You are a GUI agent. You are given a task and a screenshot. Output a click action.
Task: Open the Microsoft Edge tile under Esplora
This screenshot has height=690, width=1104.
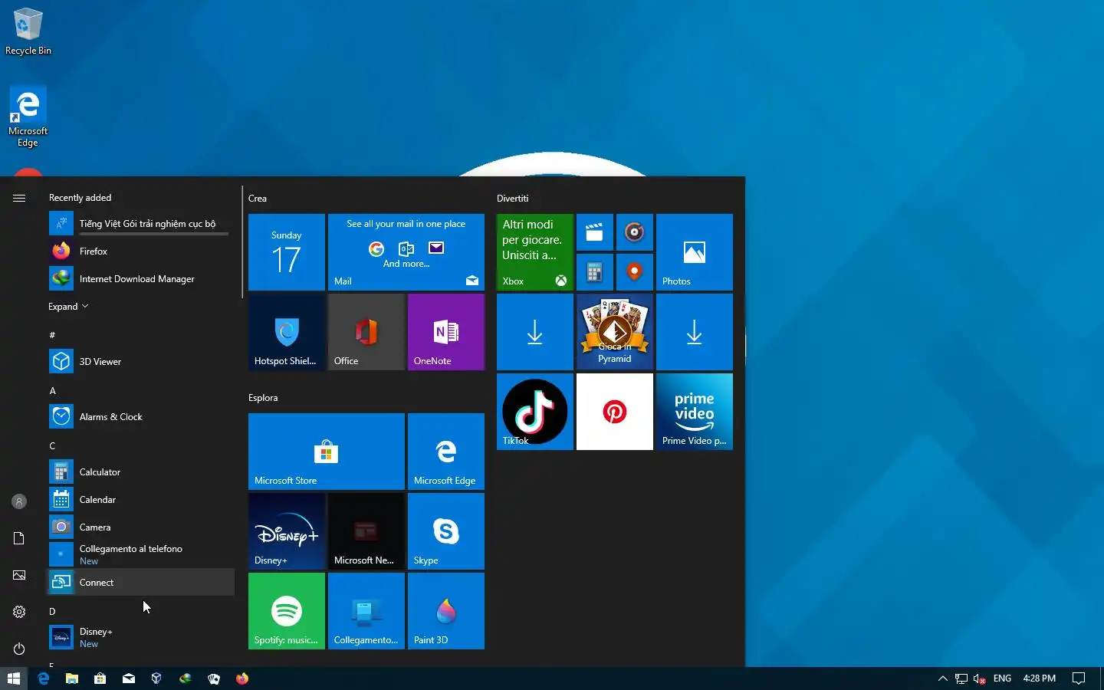point(446,452)
